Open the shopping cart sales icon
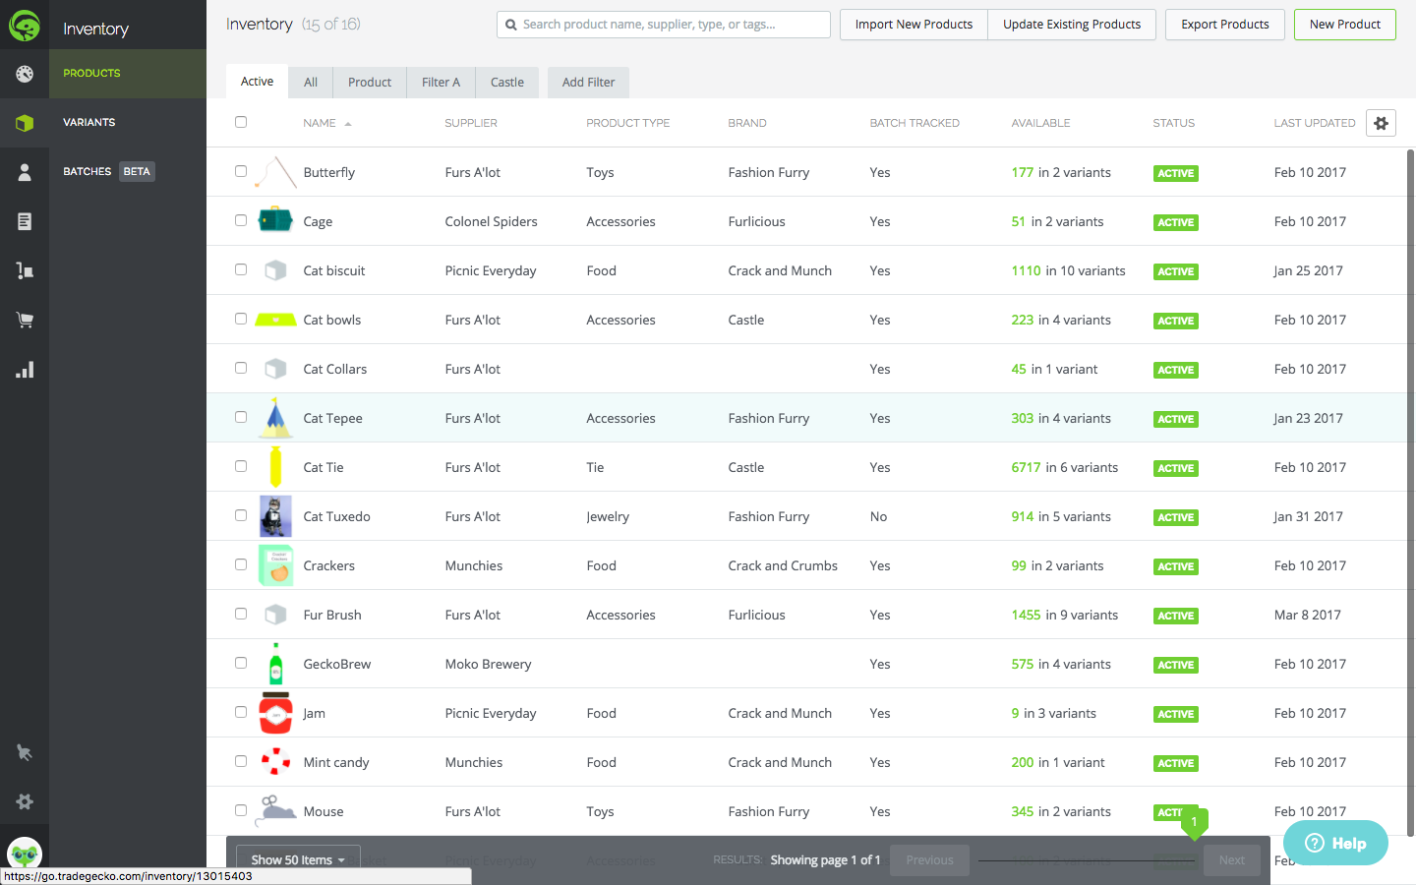Viewport: 1416px width, 885px height. 25,320
